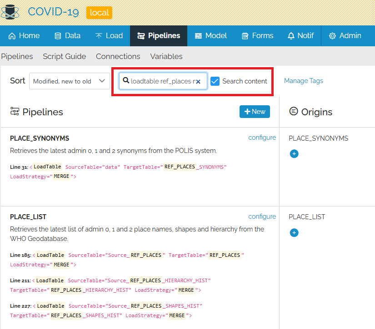Open the Manage Tags link
The image size is (375, 329).
[303, 81]
